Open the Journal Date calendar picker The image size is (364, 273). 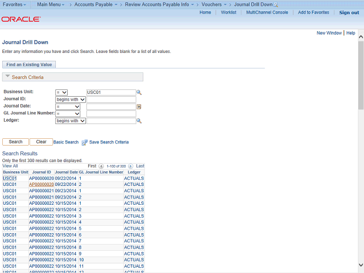(x=139, y=107)
